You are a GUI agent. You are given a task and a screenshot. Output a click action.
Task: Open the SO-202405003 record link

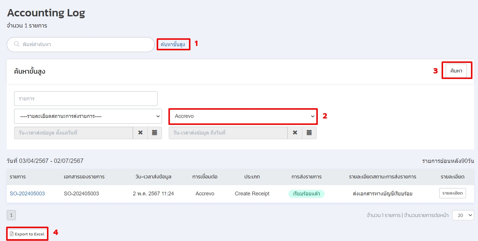[27, 194]
